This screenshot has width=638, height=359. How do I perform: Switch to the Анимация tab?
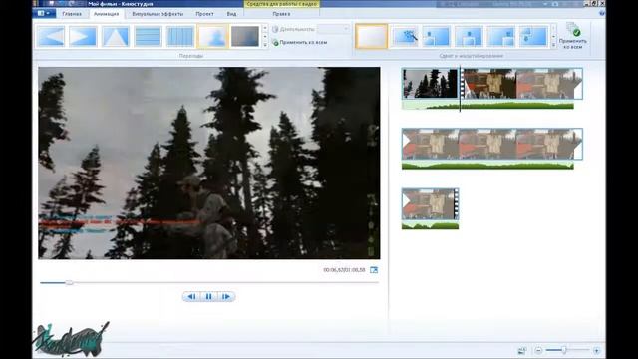tap(107, 14)
